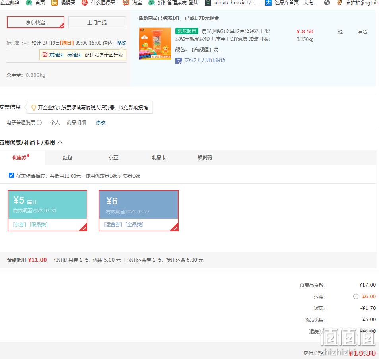Click the 返现 -¥1.70 value

(368, 308)
